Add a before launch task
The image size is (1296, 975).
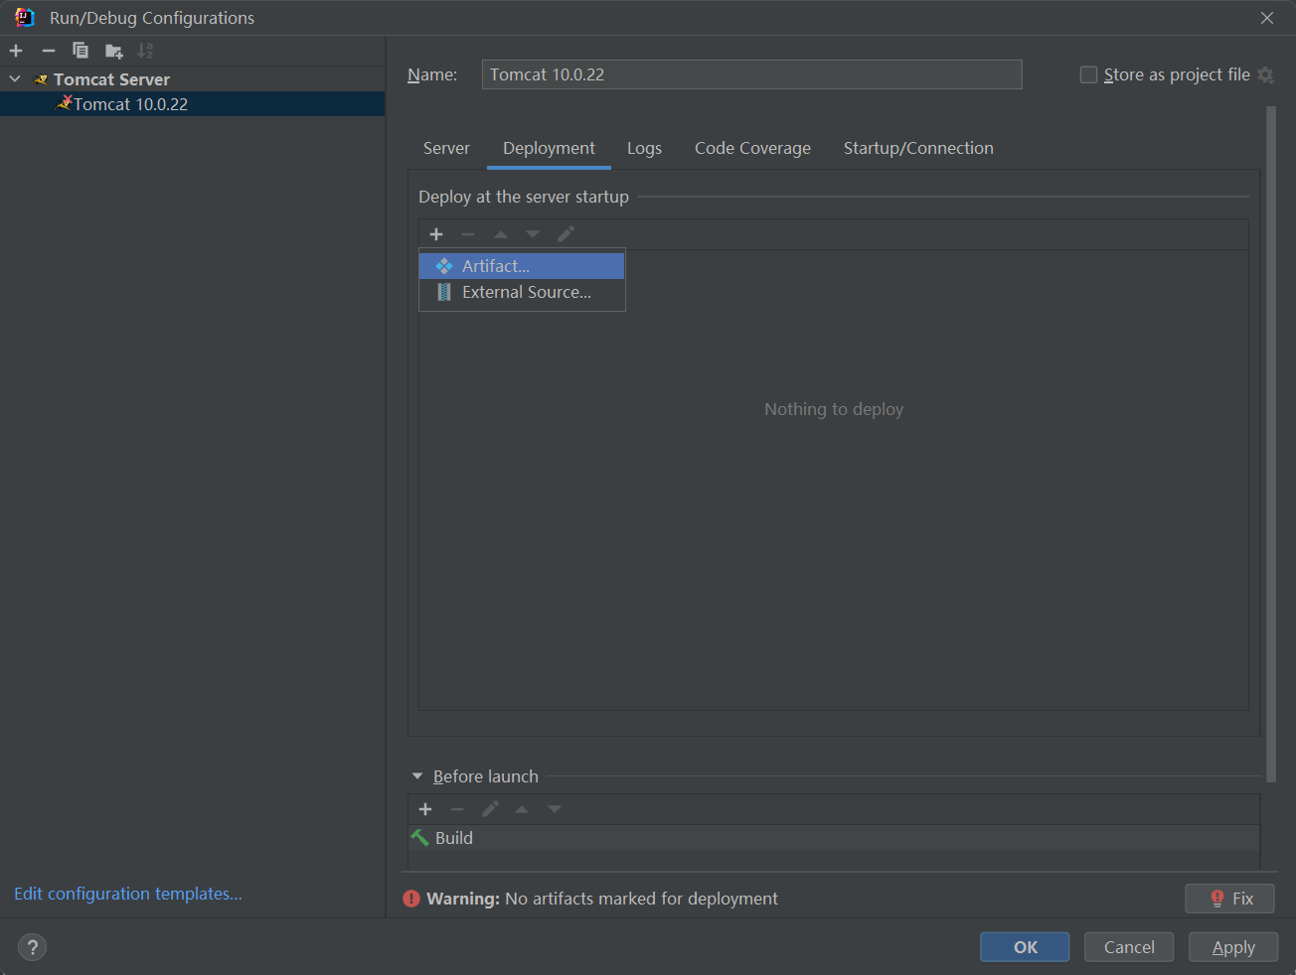coord(425,809)
